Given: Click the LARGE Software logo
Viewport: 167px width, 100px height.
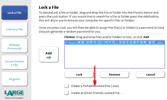Looking at the screenshot, I should click(x=14, y=93).
